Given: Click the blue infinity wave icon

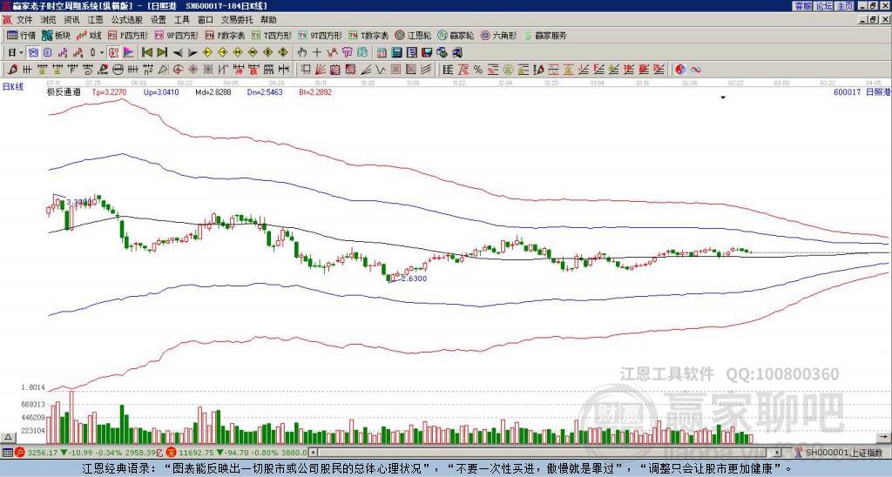Looking at the screenshot, I should (695, 70).
